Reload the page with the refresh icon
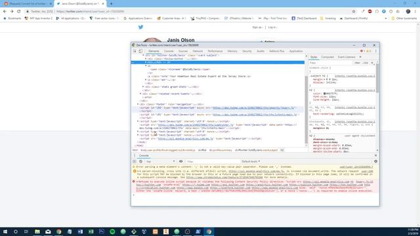 pos(19,12)
